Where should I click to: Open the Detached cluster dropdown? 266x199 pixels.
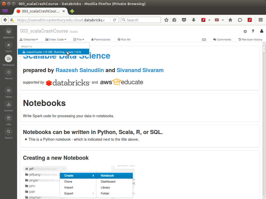[x=29, y=40]
